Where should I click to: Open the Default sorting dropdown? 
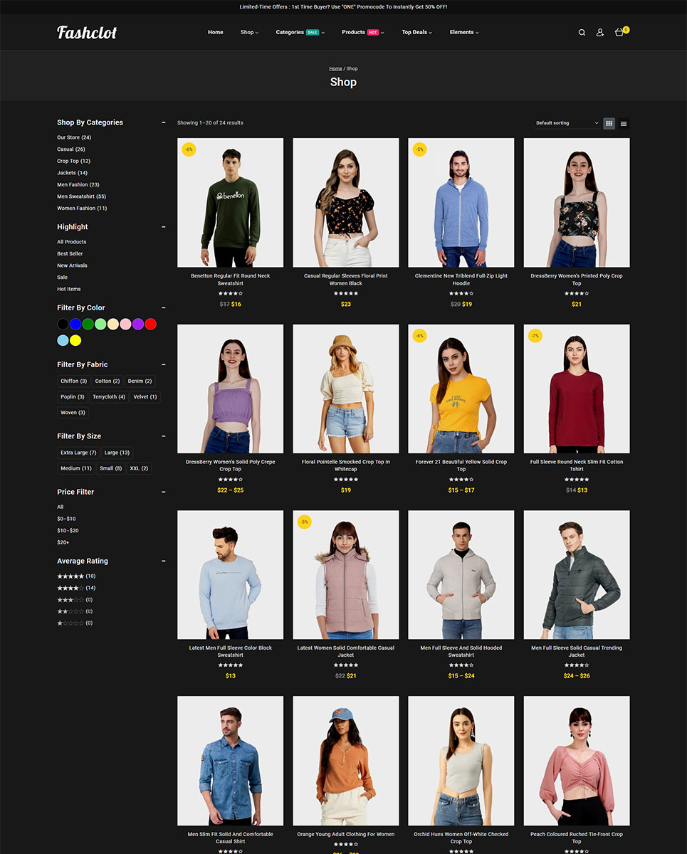point(567,123)
